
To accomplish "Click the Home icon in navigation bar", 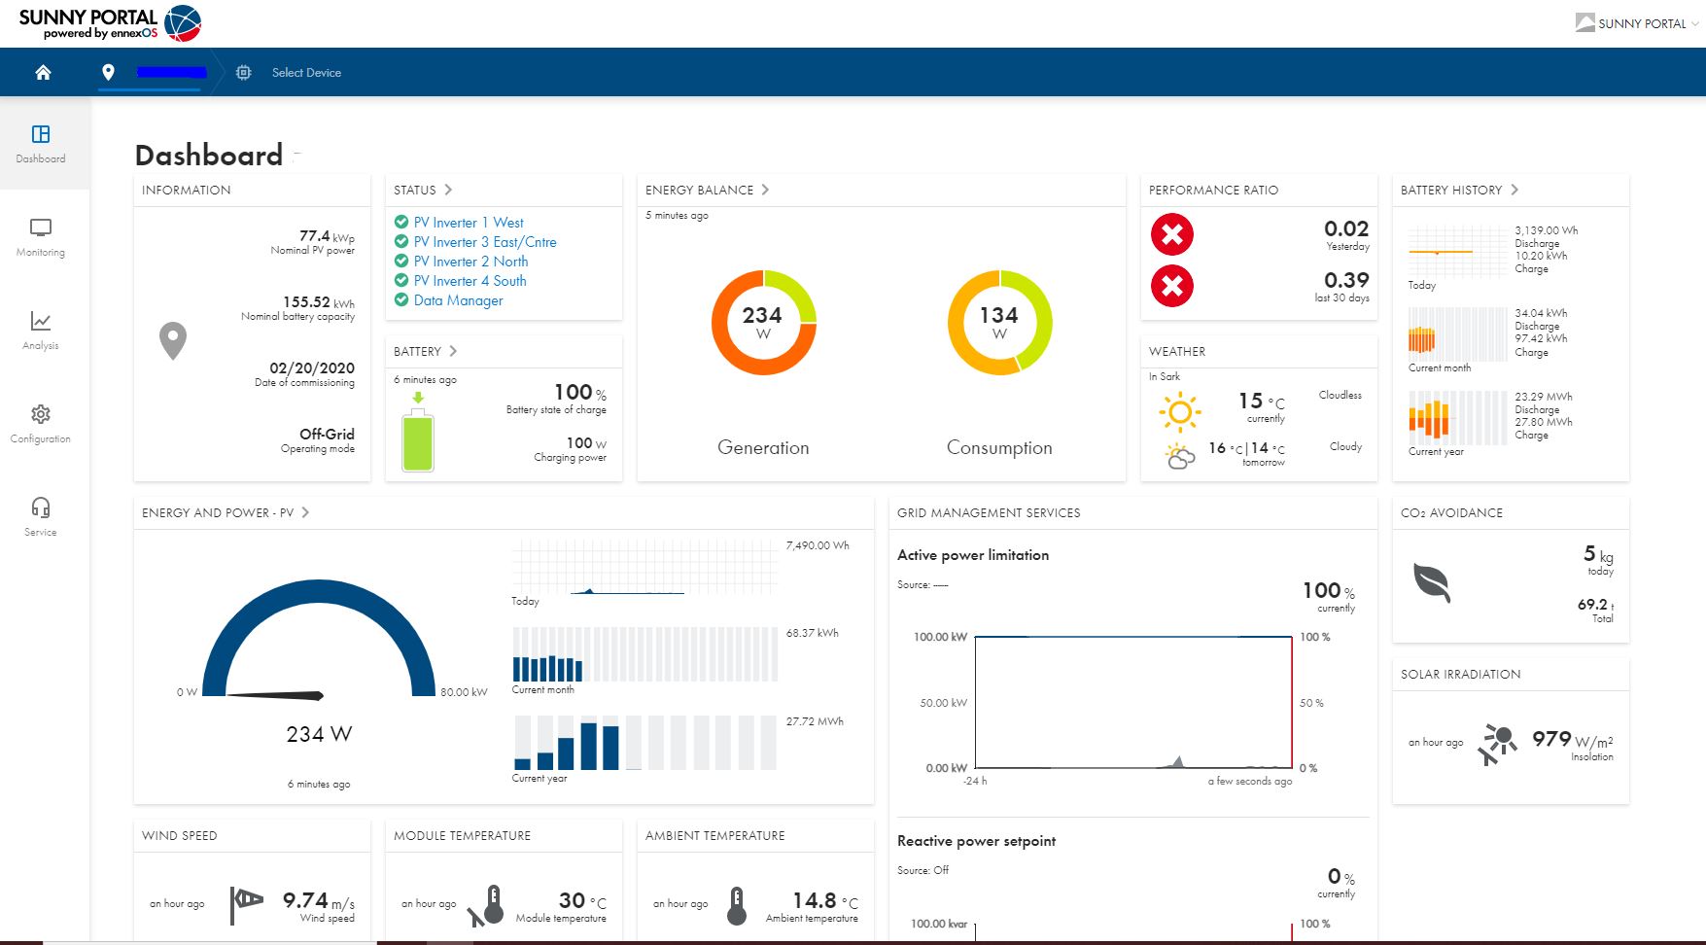I will (x=43, y=72).
